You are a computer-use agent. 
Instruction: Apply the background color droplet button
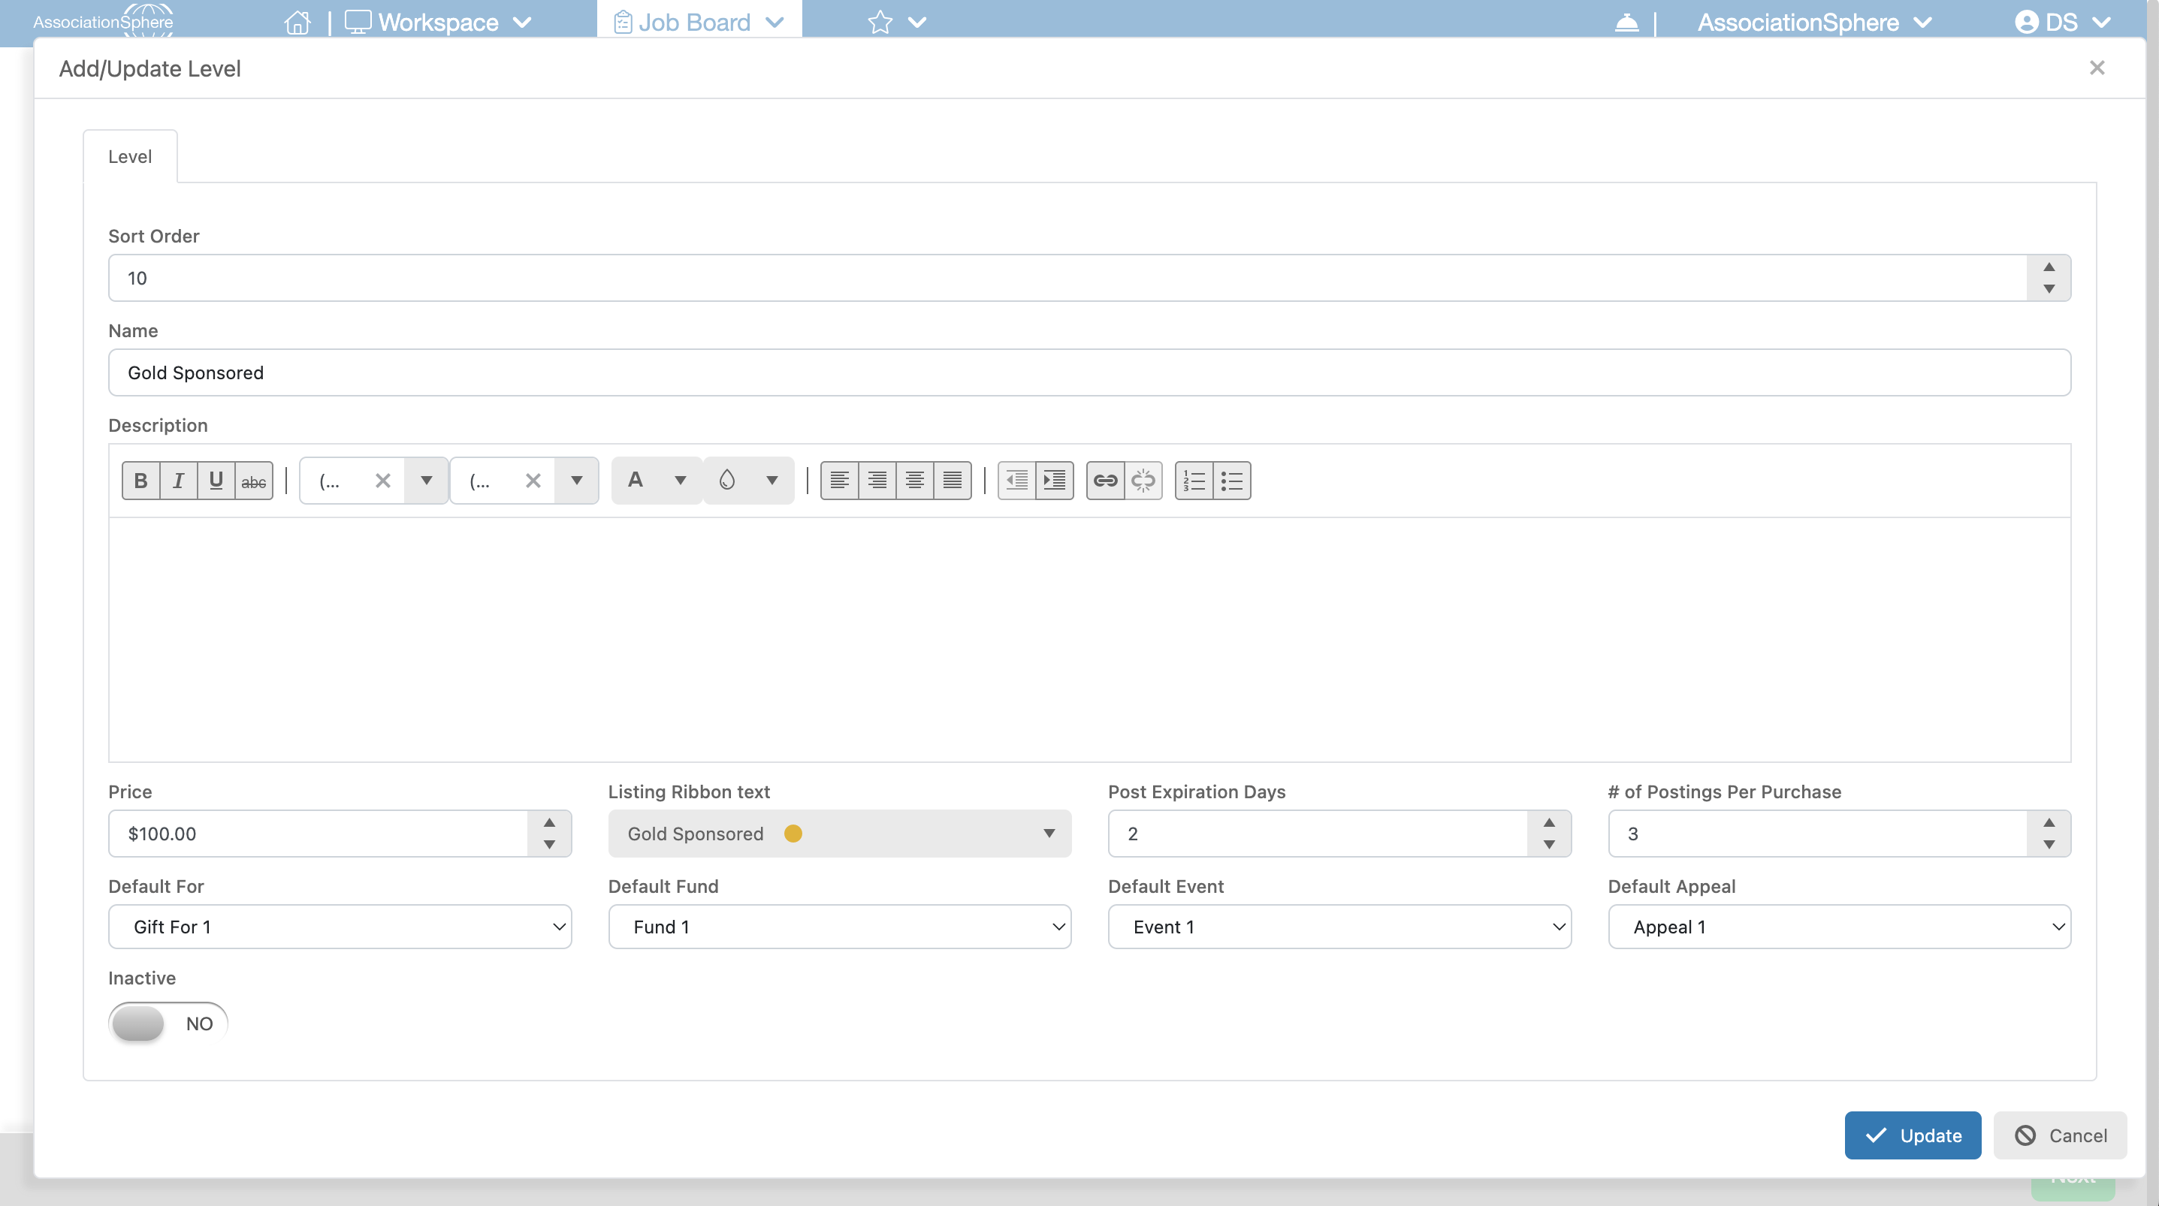(x=726, y=480)
